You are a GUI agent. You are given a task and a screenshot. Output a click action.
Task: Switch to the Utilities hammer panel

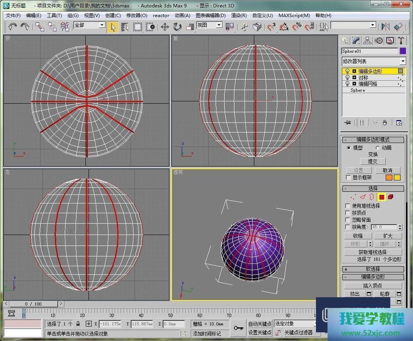click(401, 40)
